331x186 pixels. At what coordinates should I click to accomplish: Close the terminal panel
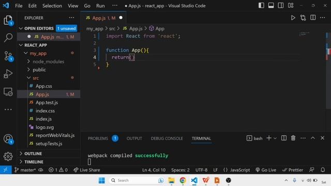pos(322,138)
